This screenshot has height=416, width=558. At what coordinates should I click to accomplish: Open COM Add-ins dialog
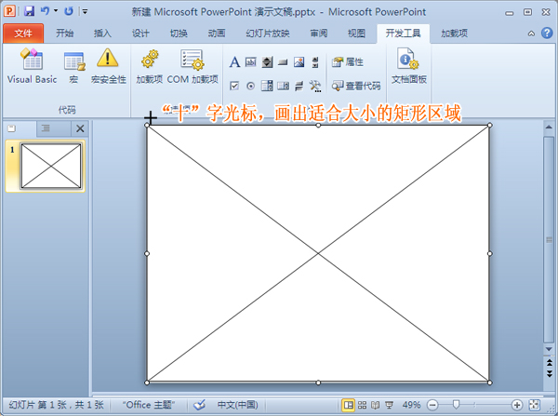[x=193, y=66]
